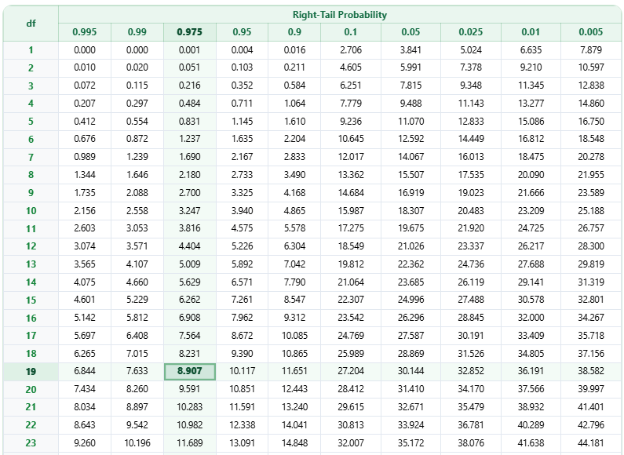Select the df 1 row label
The height and width of the screenshot is (455, 624).
click(31, 50)
